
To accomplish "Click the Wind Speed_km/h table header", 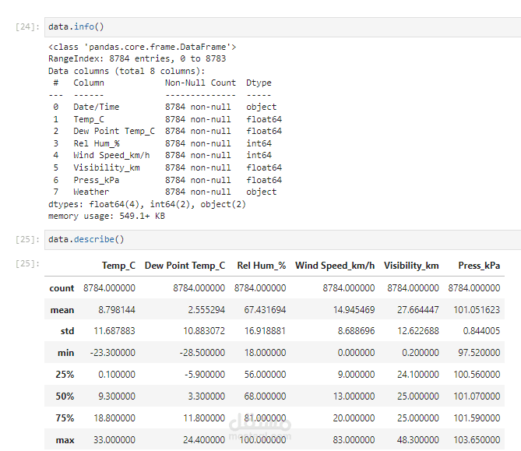I will [335, 266].
